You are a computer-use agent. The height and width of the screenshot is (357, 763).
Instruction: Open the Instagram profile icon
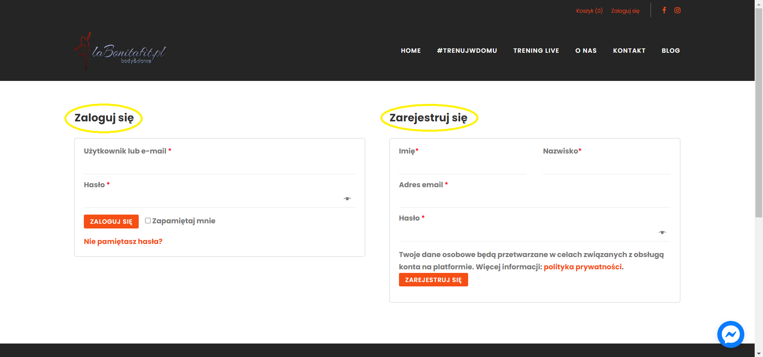pos(678,10)
